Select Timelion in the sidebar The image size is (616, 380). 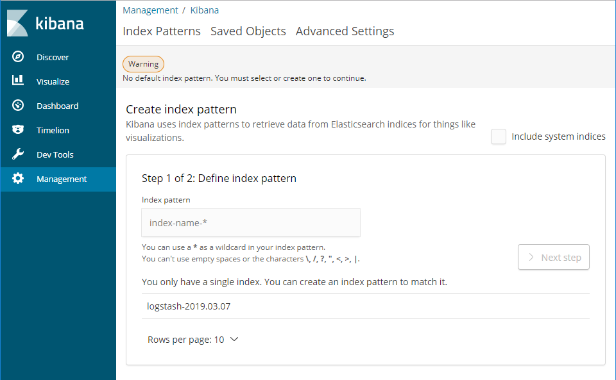pos(58,130)
